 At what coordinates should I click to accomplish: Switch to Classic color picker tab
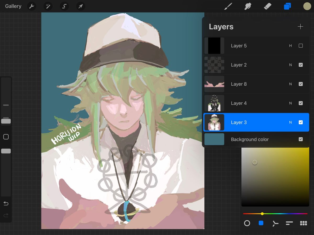pyautogui.click(x=261, y=223)
